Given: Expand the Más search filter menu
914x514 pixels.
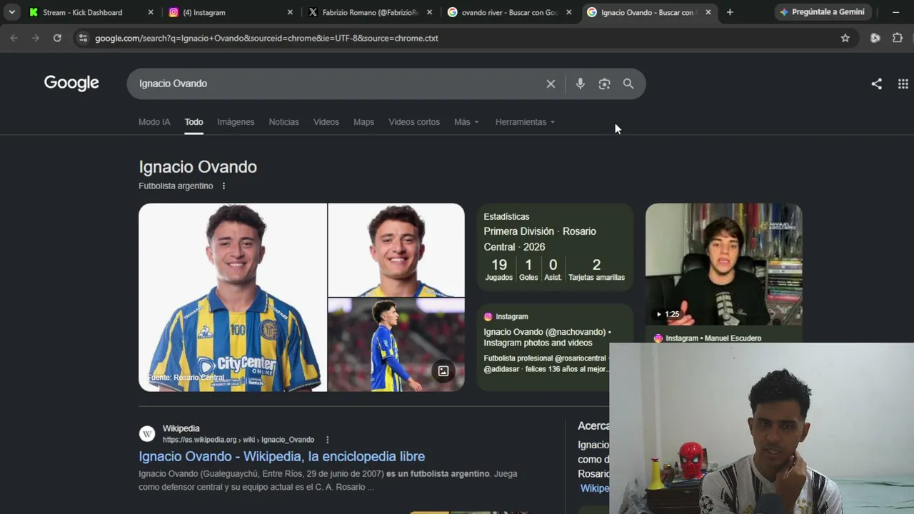Looking at the screenshot, I should click(x=466, y=122).
